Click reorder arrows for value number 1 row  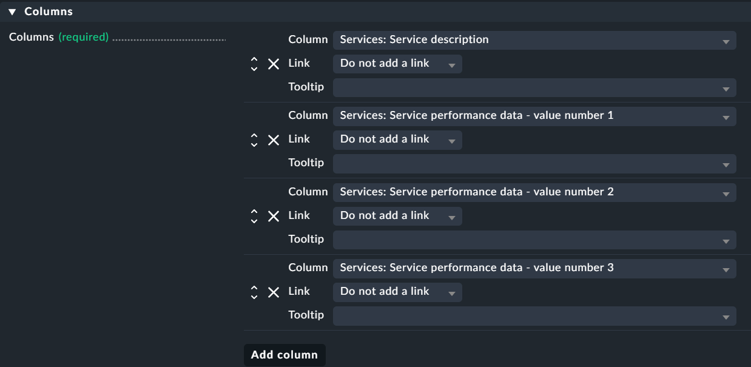254,140
